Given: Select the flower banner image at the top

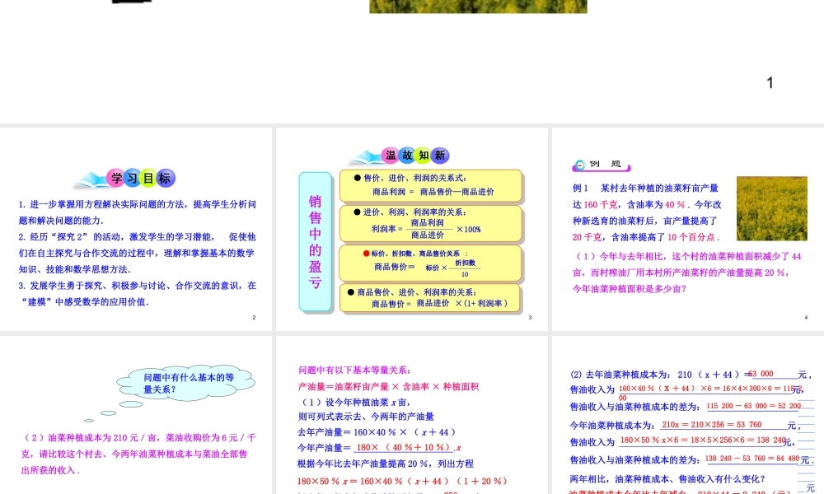Looking at the screenshot, I should click(x=478, y=7).
